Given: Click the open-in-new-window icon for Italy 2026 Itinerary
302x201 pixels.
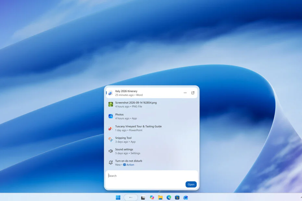Looking at the screenshot, I should point(193,93).
